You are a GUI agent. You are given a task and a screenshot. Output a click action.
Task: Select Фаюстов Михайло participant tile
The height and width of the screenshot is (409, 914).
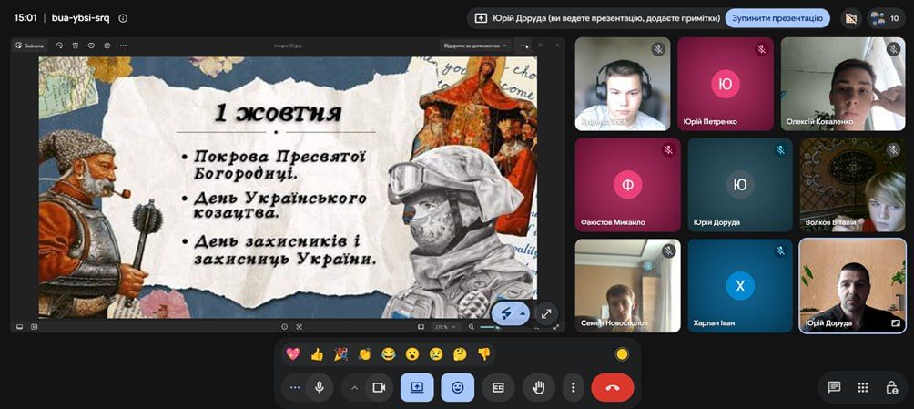click(628, 185)
